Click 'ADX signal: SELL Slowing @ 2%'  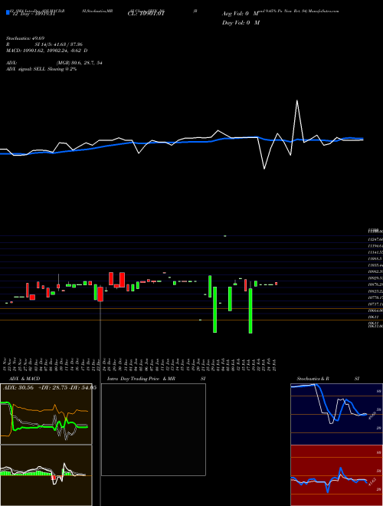pos(41,69)
